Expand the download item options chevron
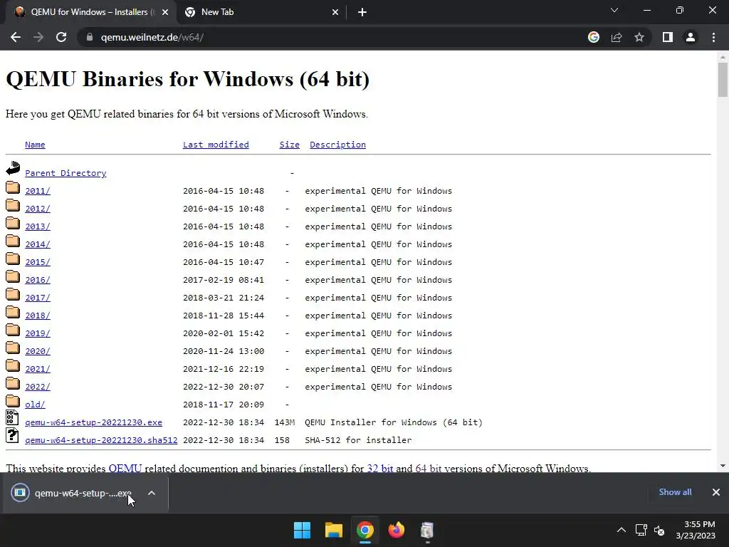This screenshot has width=729, height=547. point(152,493)
